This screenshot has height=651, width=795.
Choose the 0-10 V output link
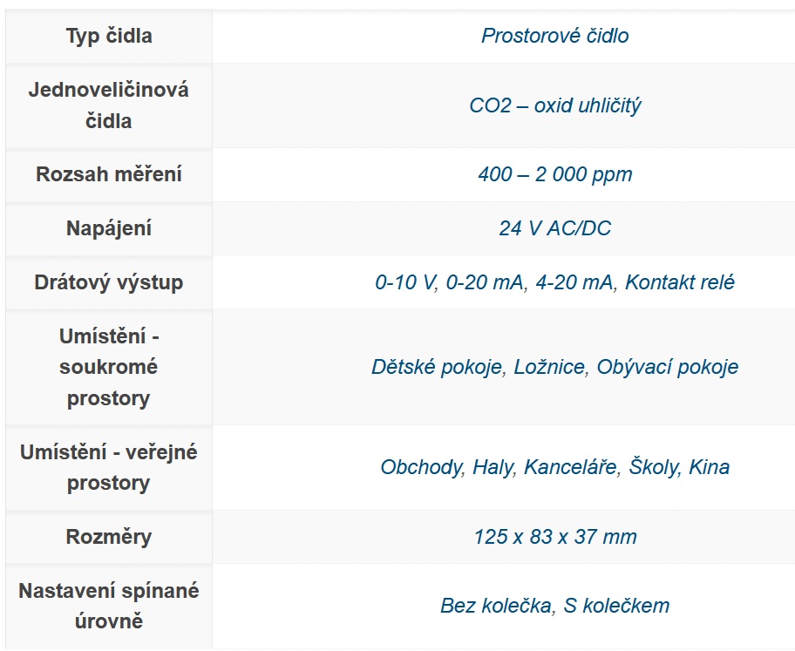tap(405, 282)
